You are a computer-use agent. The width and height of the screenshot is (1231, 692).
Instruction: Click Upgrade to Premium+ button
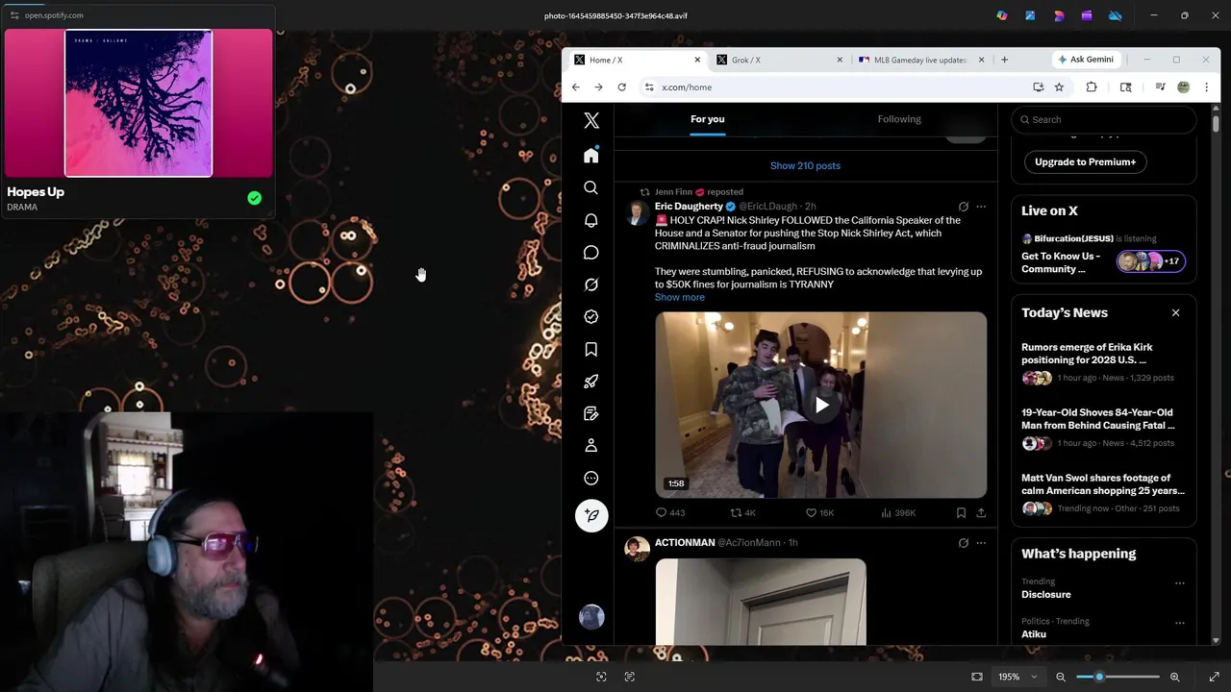1085,162
